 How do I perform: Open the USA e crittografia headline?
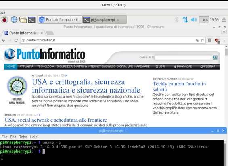(x=86, y=86)
